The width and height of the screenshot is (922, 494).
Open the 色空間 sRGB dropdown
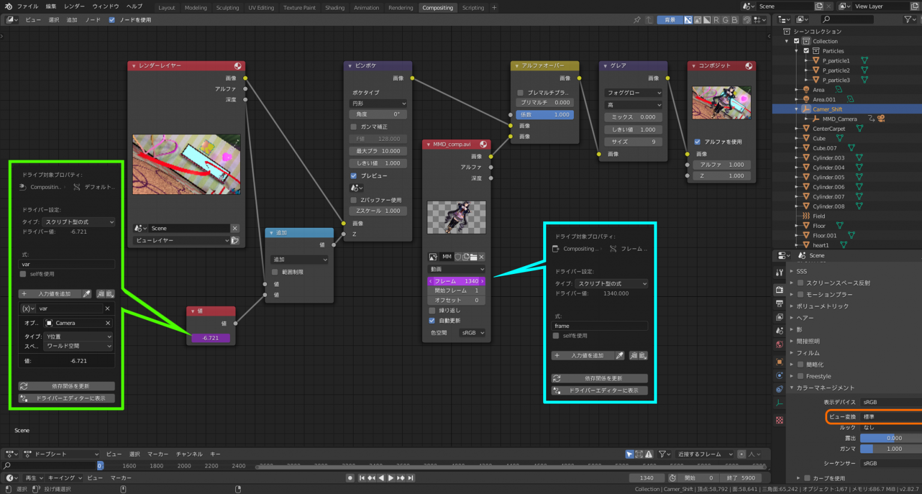coord(472,333)
